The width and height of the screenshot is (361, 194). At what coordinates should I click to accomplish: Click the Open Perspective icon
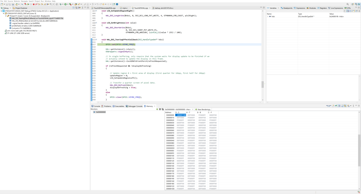click(352, 4)
